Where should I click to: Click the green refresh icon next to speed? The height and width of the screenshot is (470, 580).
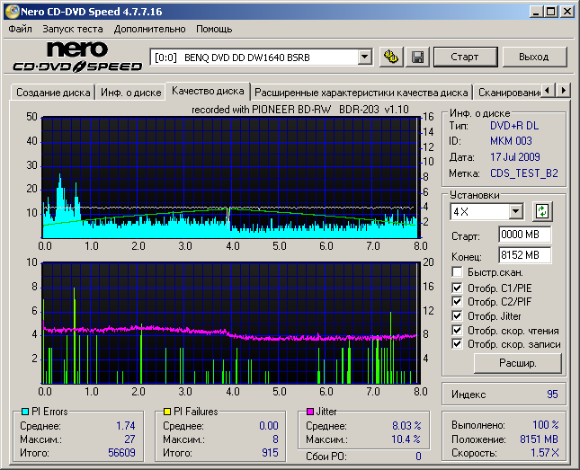[x=542, y=211]
